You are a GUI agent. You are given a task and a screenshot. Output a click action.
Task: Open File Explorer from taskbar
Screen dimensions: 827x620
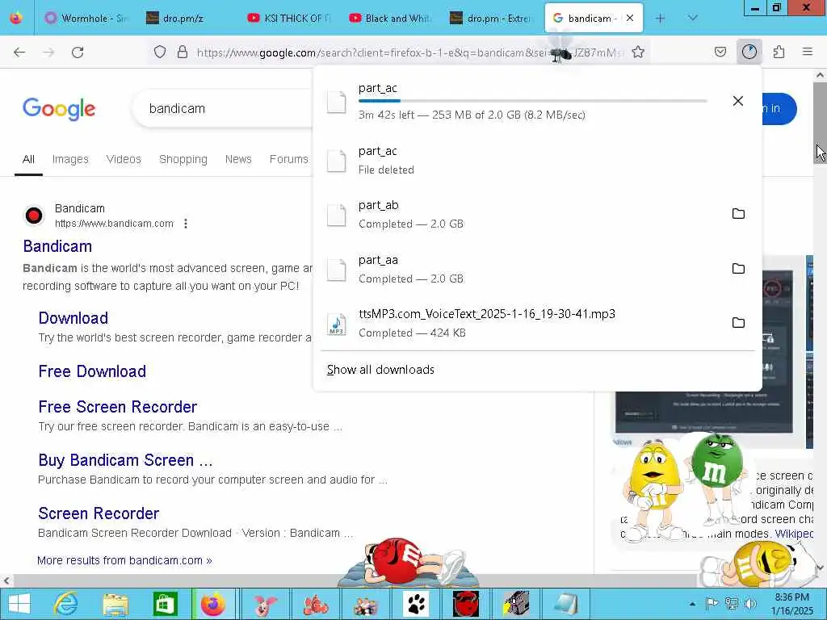[115, 604]
